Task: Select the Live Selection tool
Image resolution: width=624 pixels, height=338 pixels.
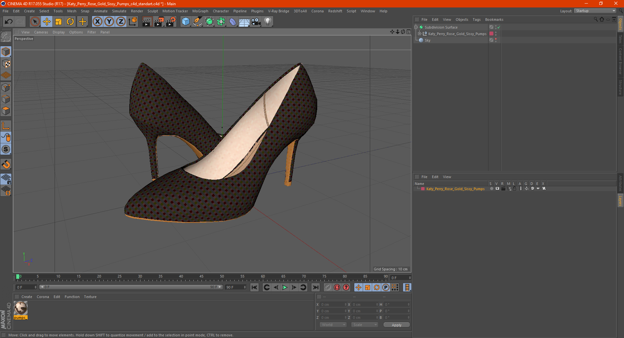Action: click(35, 22)
